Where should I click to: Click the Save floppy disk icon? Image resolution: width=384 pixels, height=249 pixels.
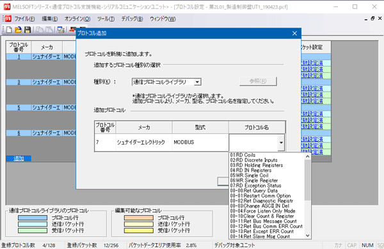28,30
